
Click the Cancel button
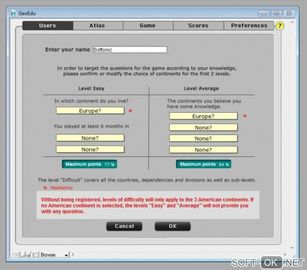[x=124, y=226]
